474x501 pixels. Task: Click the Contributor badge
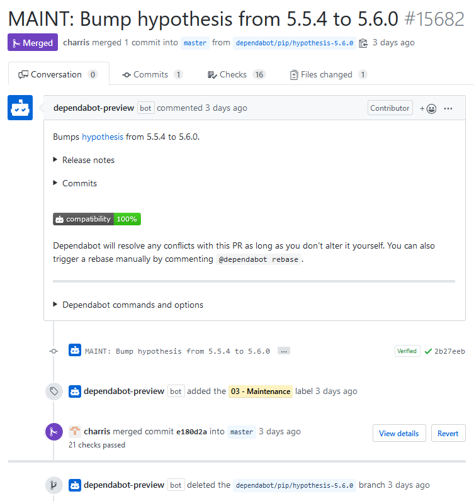[390, 108]
